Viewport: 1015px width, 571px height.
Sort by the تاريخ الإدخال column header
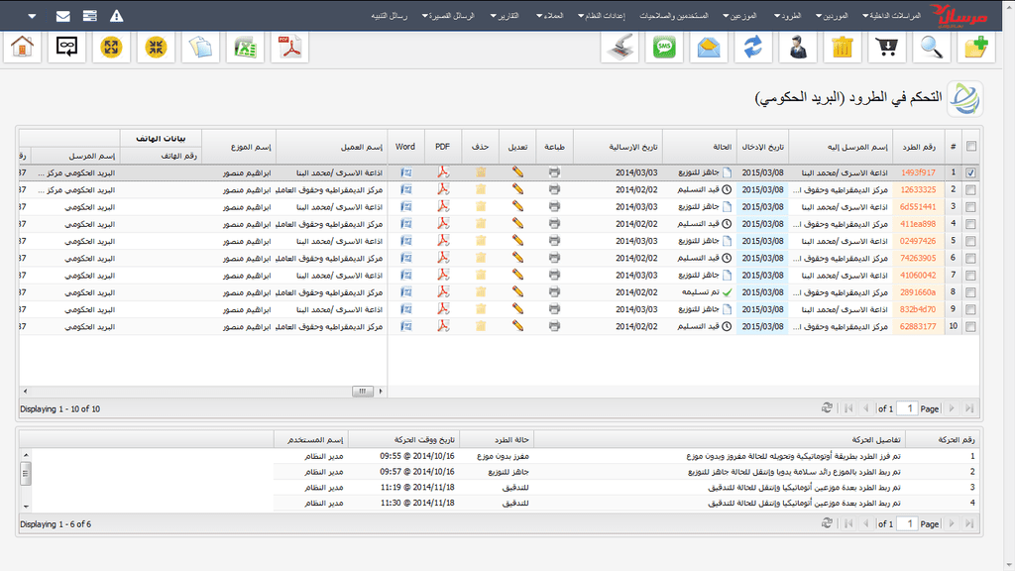coord(762,147)
